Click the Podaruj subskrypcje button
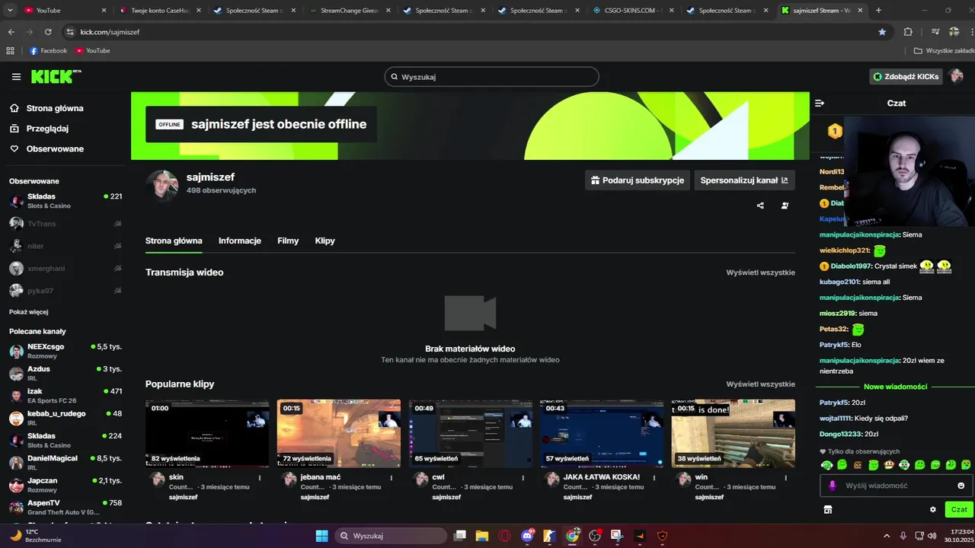The image size is (975, 548). pyautogui.click(x=638, y=180)
